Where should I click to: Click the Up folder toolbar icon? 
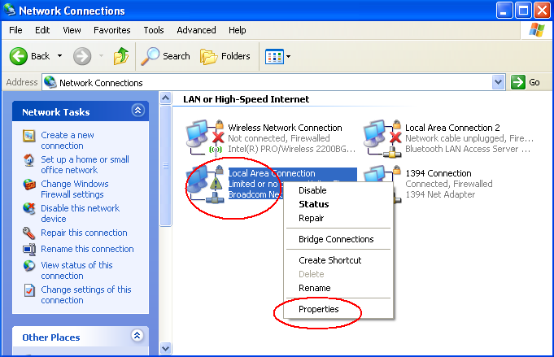tap(120, 56)
